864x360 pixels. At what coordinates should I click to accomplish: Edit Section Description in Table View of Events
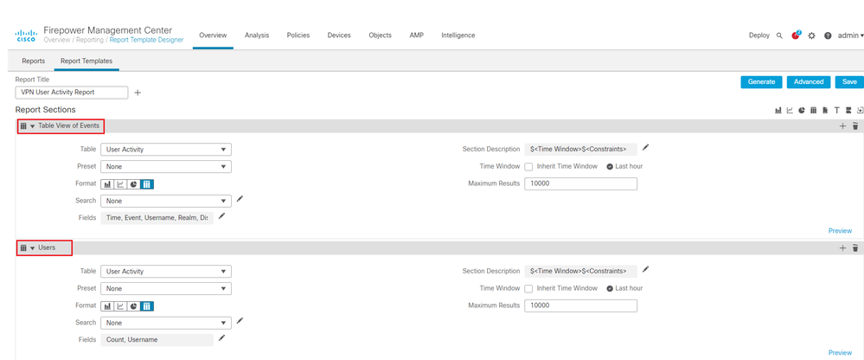click(x=646, y=147)
